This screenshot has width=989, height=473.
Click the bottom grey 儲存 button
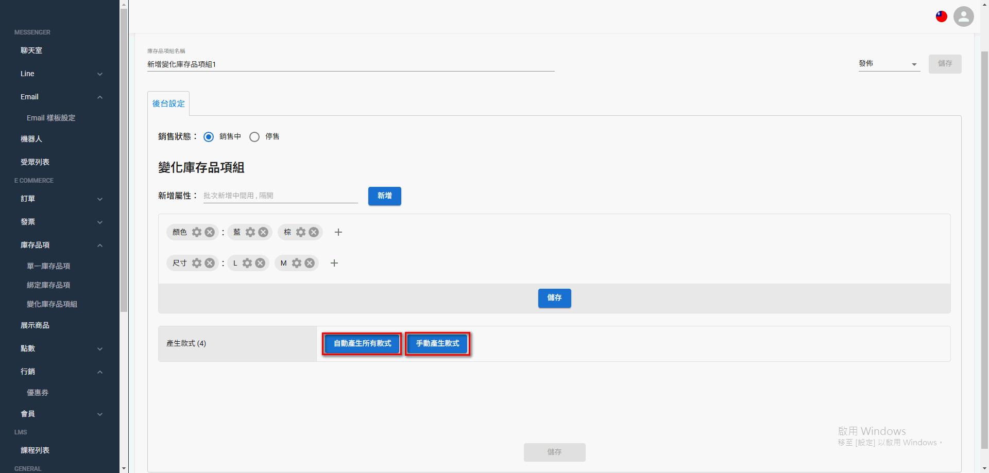pos(555,452)
